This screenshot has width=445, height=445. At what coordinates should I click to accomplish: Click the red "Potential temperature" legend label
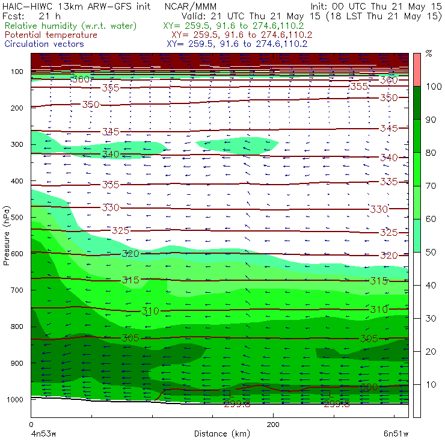[x=51, y=35]
